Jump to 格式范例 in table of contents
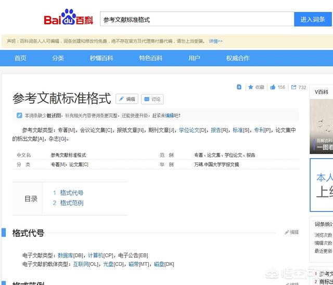Screen dimensions: 333x285 (x=71, y=203)
